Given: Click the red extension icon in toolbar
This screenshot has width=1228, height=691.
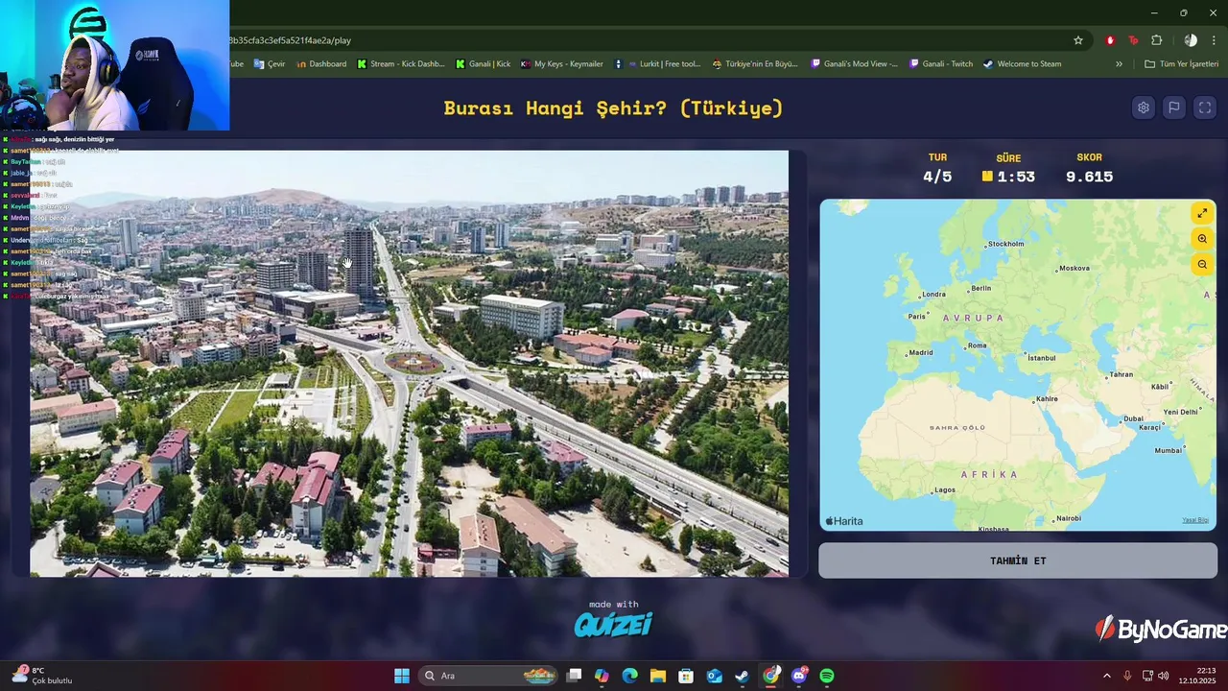Looking at the screenshot, I should click(1110, 40).
